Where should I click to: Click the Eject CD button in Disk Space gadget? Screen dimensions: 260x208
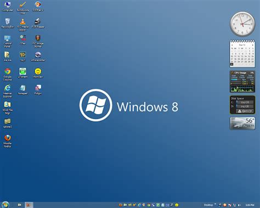[x=245, y=111]
